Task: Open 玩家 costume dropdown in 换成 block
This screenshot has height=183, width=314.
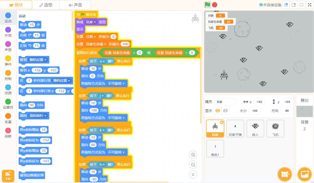Action: pyautogui.click(x=91, y=22)
